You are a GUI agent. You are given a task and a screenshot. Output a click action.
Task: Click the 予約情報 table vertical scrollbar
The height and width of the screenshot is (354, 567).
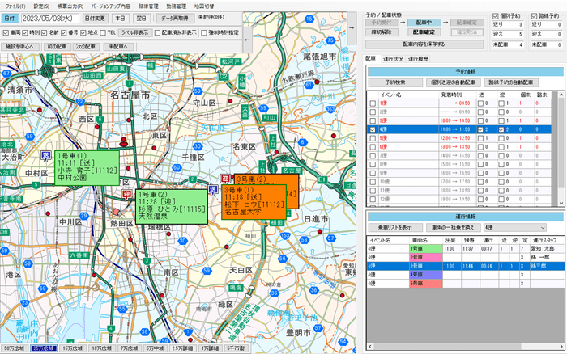pyautogui.click(x=558, y=145)
